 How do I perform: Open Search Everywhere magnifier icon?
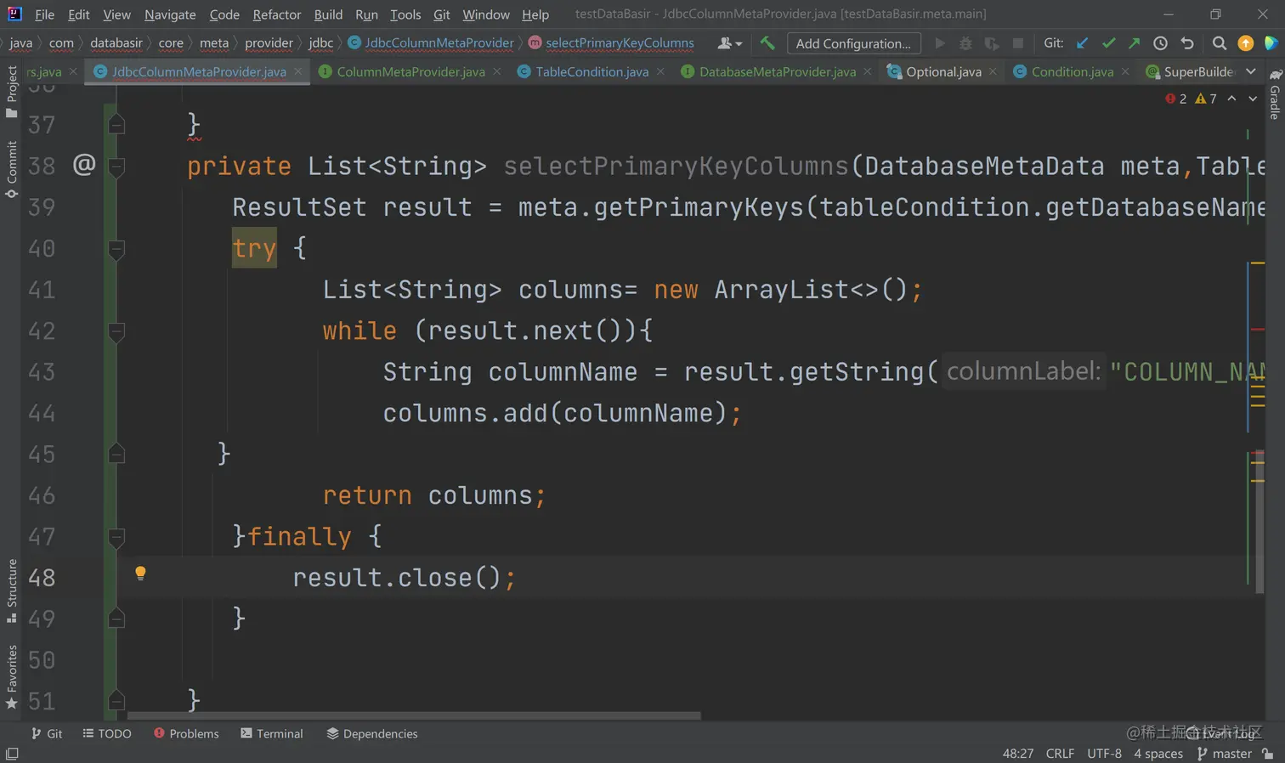coord(1219,43)
